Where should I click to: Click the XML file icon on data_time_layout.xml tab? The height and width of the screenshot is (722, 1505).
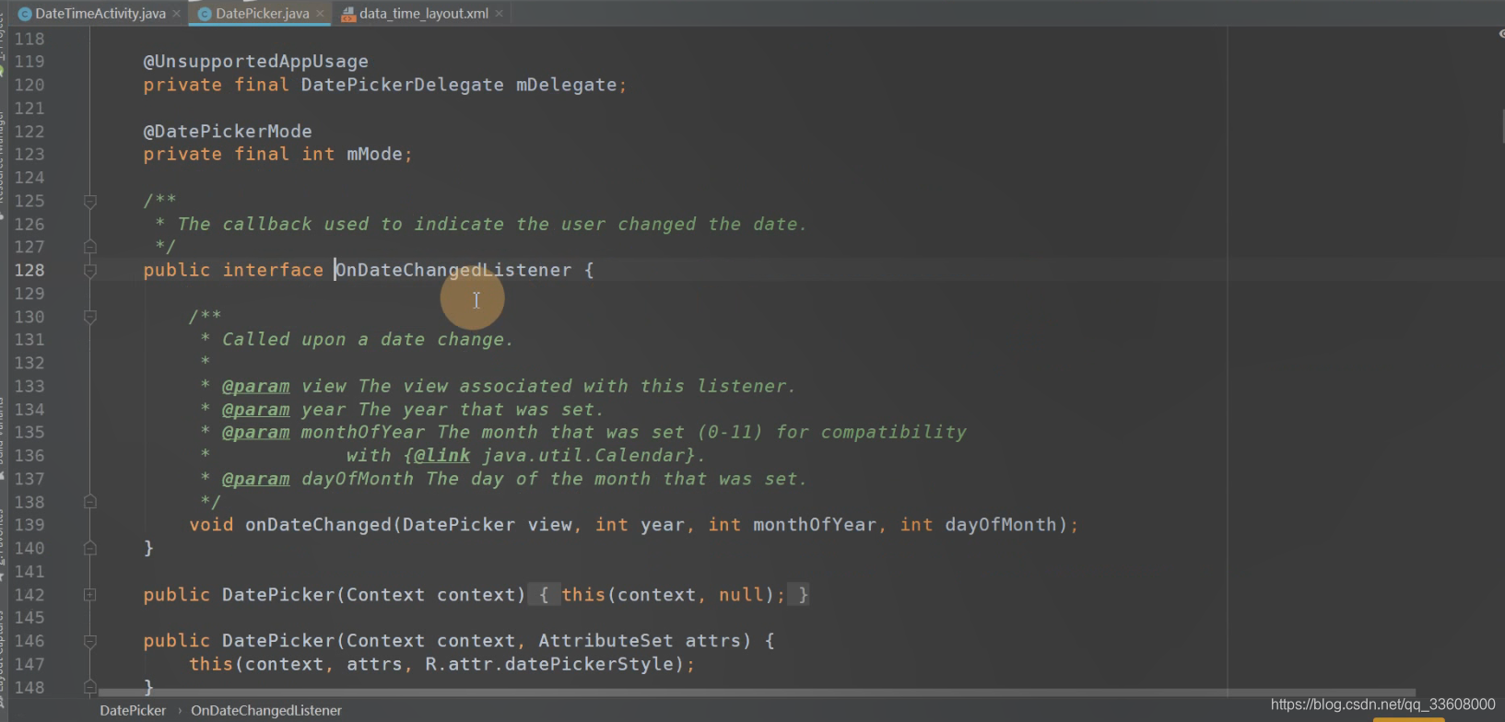point(348,14)
